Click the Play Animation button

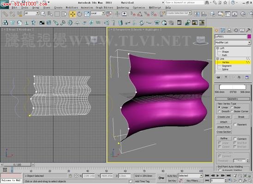coord(217,175)
